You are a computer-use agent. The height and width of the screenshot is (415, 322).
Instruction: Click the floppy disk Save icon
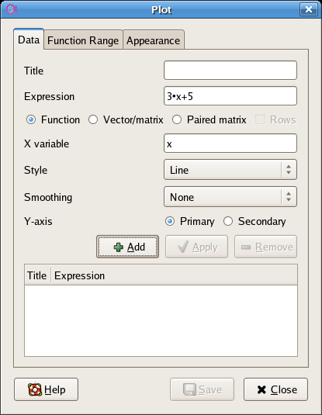189,389
